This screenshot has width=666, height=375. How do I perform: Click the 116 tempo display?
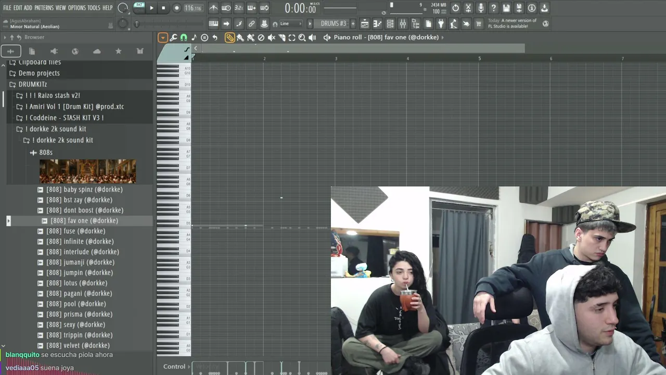coord(193,8)
